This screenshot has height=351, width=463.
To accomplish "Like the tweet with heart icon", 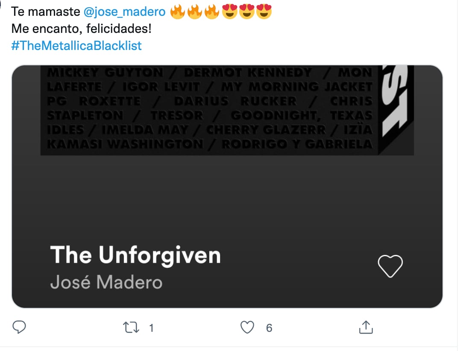I will click(x=247, y=328).
